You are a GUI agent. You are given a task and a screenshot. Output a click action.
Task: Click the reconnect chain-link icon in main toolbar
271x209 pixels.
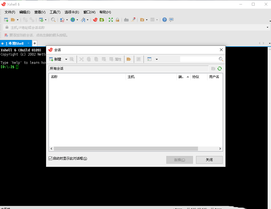[x=32, y=20]
